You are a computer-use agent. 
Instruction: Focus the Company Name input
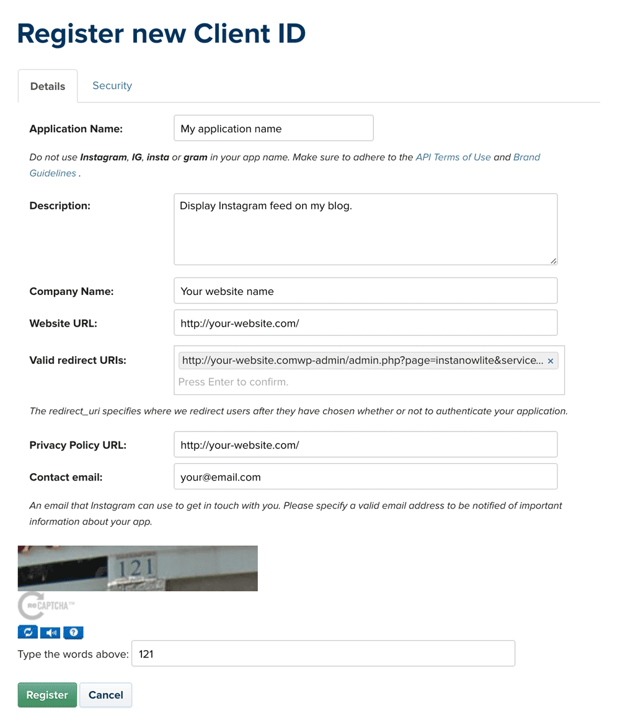click(366, 291)
